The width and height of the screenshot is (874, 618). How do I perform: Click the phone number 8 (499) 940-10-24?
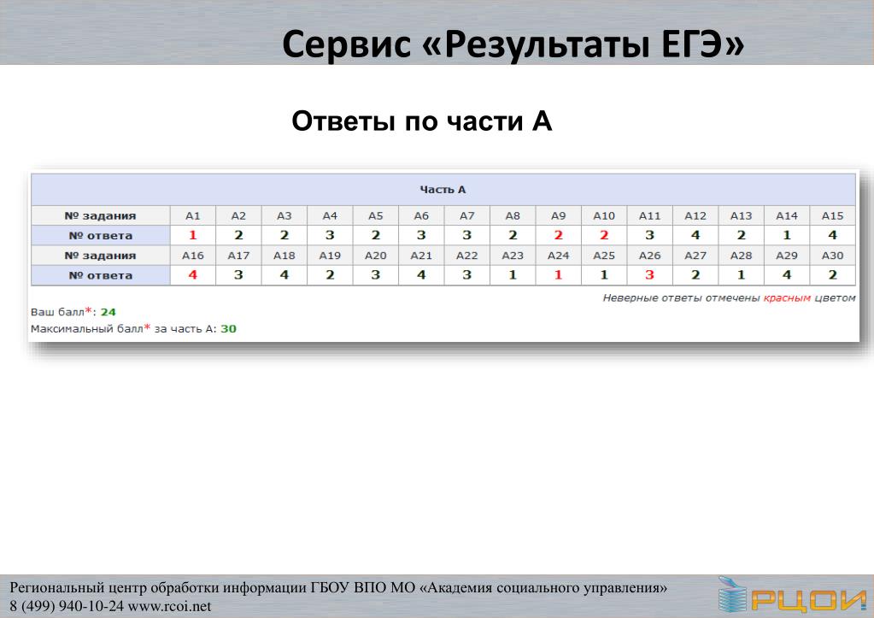pyautogui.click(x=67, y=606)
